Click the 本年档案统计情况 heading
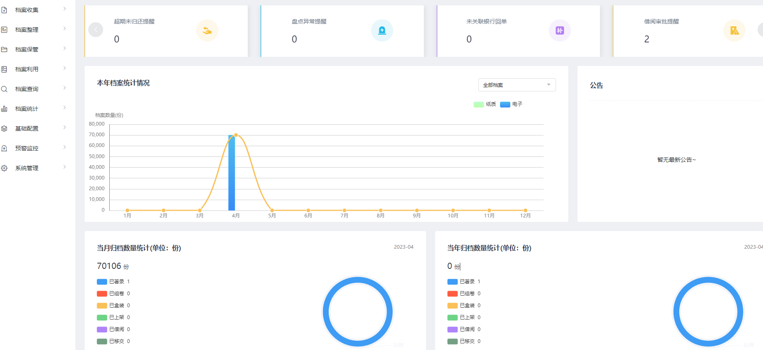The width and height of the screenshot is (763, 350). (123, 83)
